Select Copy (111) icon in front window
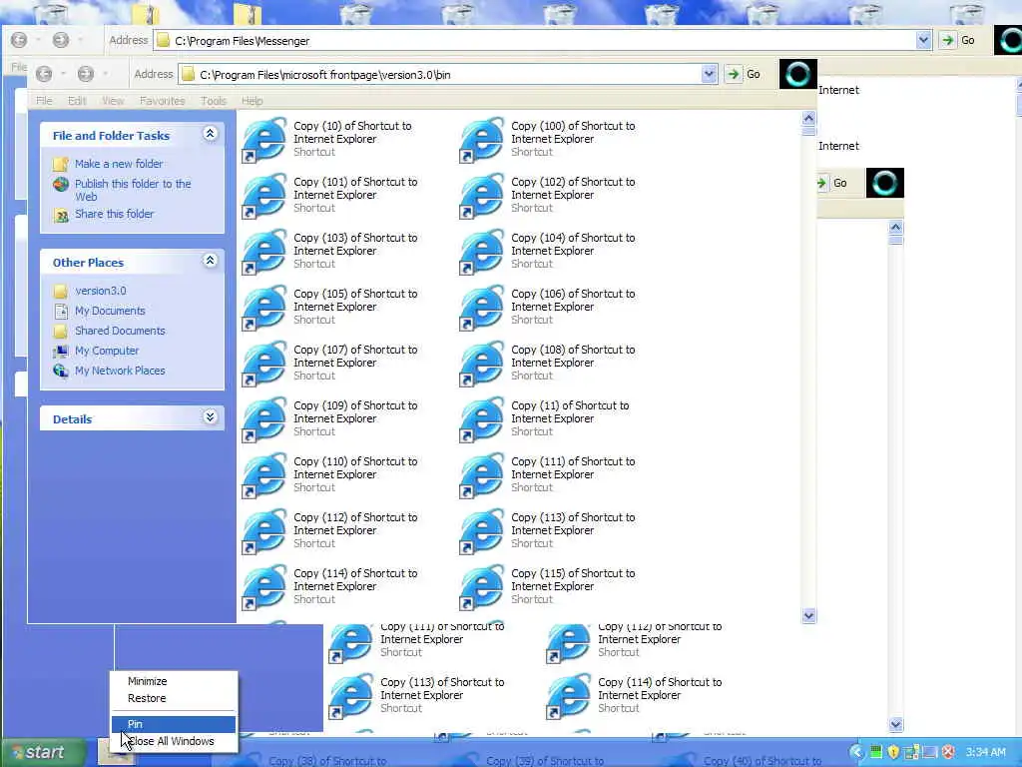1022x767 pixels. [x=482, y=475]
